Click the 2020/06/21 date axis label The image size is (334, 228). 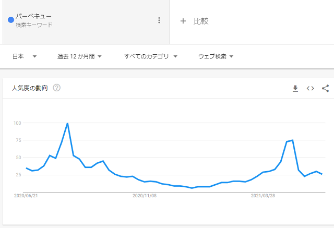pos(26,196)
